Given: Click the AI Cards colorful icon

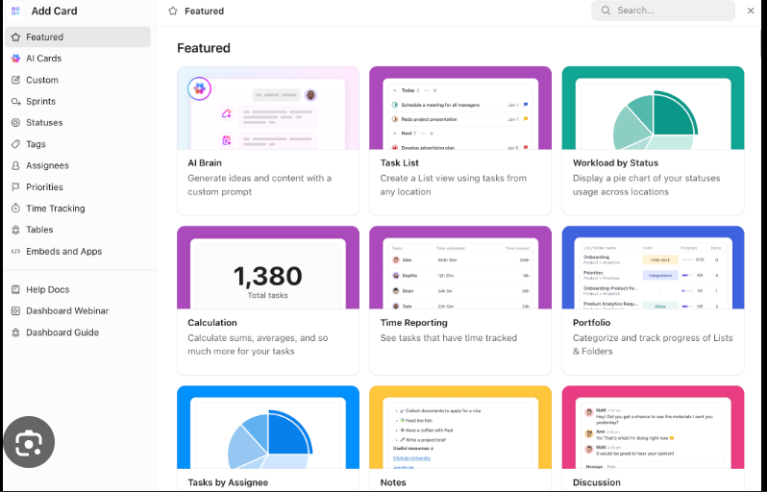Looking at the screenshot, I should pos(15,59).
